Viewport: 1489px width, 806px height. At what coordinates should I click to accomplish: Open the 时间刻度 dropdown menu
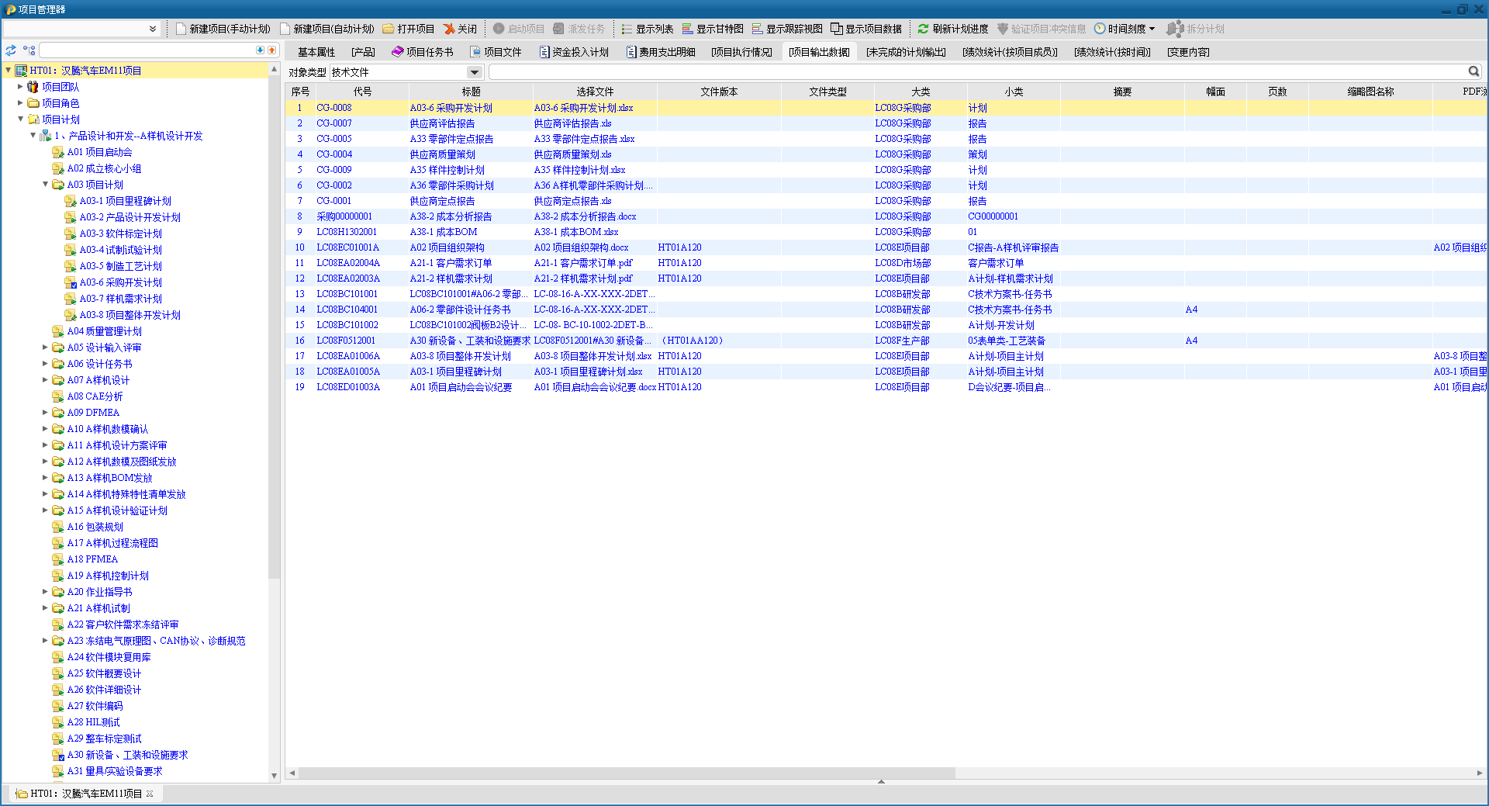point(1125,29)
